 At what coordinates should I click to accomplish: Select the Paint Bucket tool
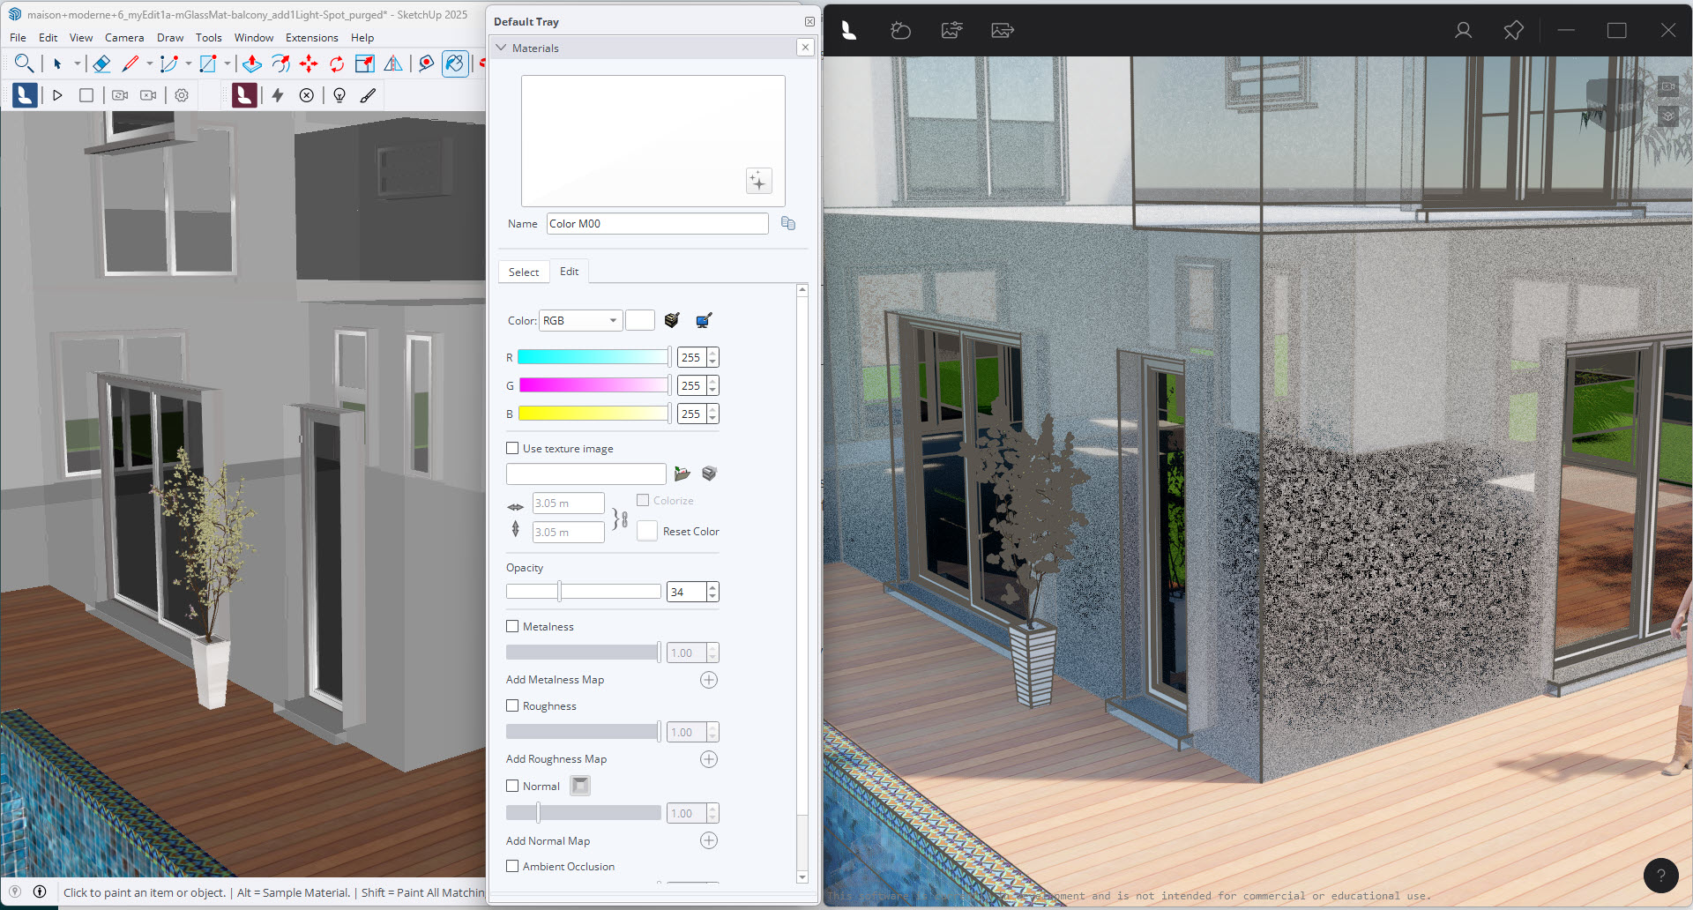point(456,63)
